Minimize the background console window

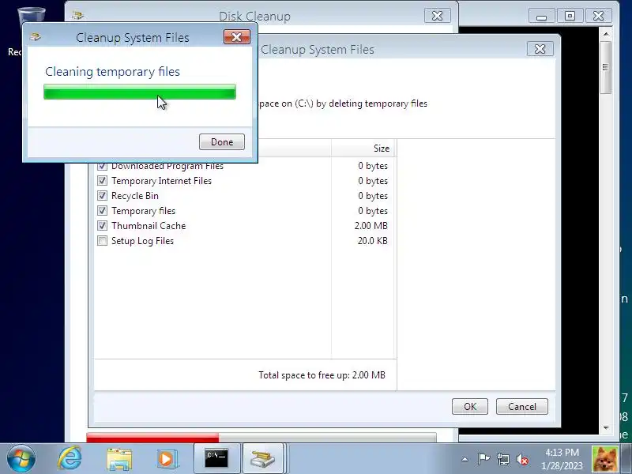[x=542, y=16]
